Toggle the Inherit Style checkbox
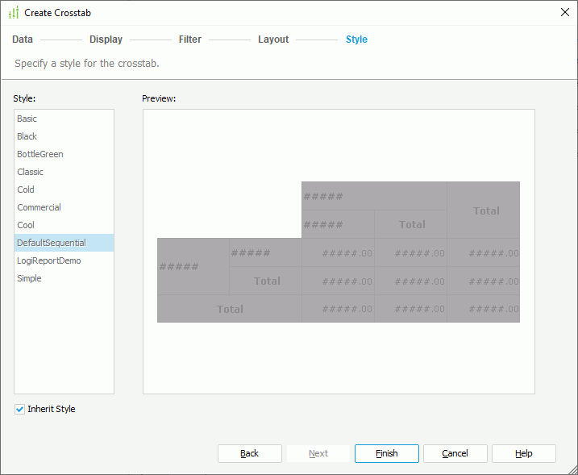The width and height of the screenshot is (578, 475). coord(19,409)
